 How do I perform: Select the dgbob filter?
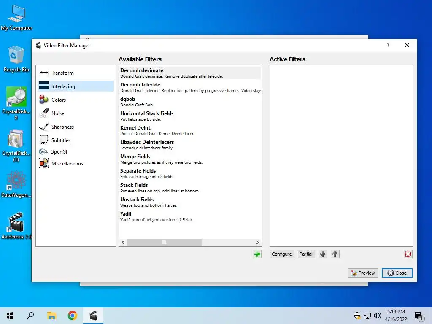point(190,102)
